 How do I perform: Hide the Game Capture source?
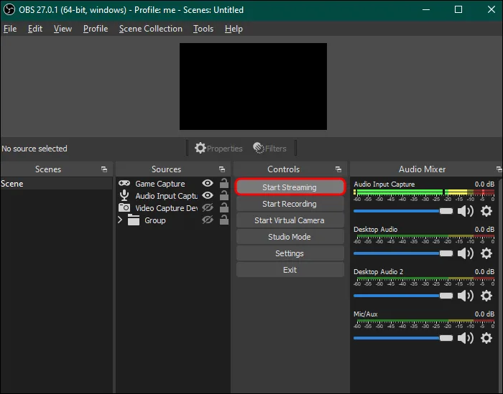(x=208, y=183)
